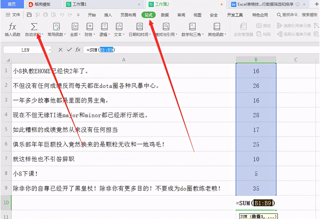
Task: Click 追踪引用单元格
Action: (294, 26)
